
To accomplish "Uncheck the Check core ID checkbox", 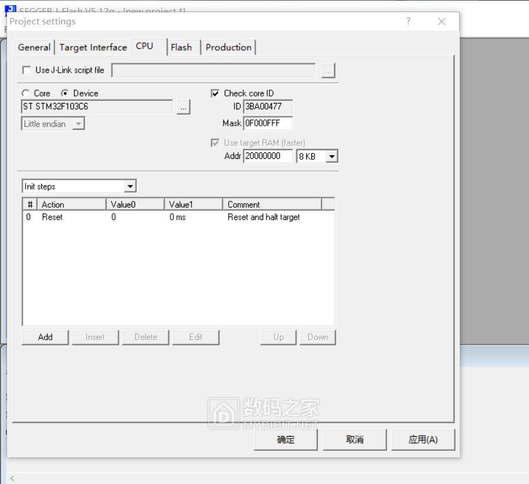I will pos(215,93).
